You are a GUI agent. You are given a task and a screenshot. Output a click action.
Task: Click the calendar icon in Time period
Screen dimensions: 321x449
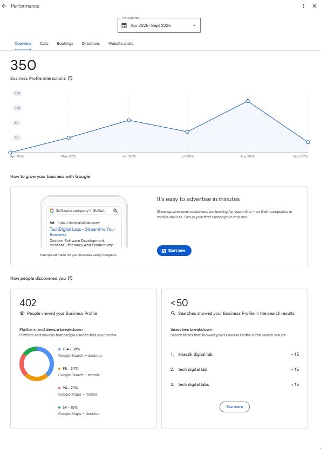124,25
